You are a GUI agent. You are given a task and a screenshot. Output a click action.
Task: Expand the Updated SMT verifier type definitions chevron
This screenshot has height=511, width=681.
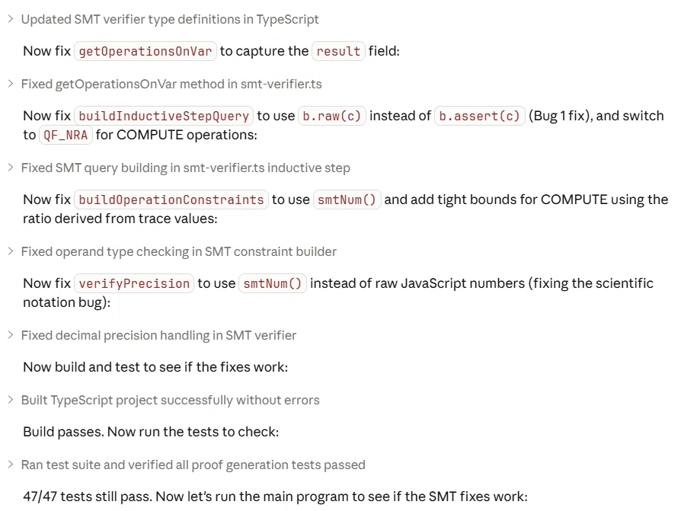point(11,19)
